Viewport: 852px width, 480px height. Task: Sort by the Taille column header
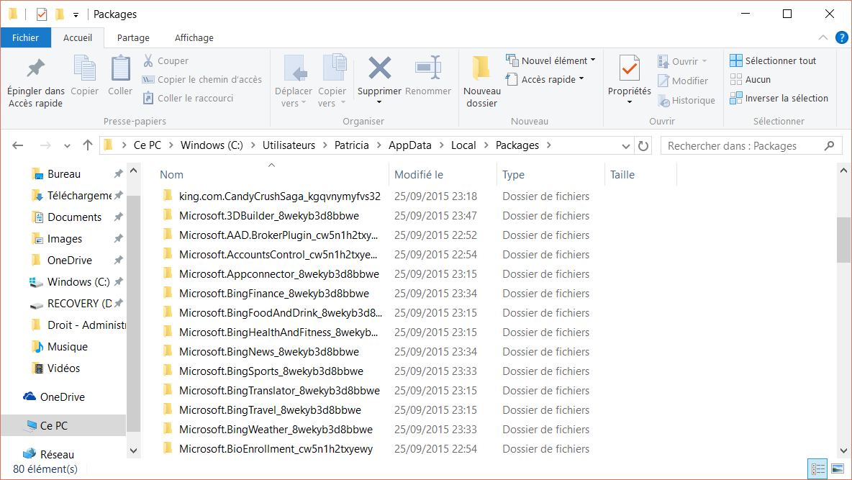[640, 174]
